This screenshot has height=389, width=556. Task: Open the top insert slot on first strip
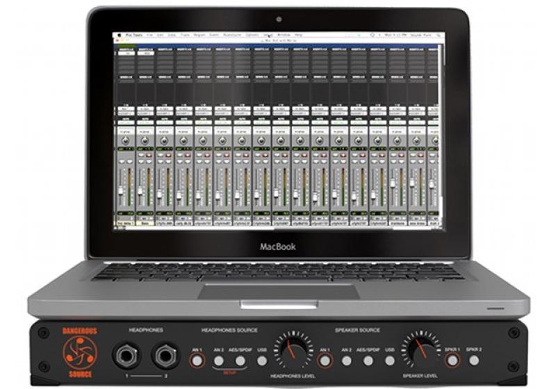[126, 53]
